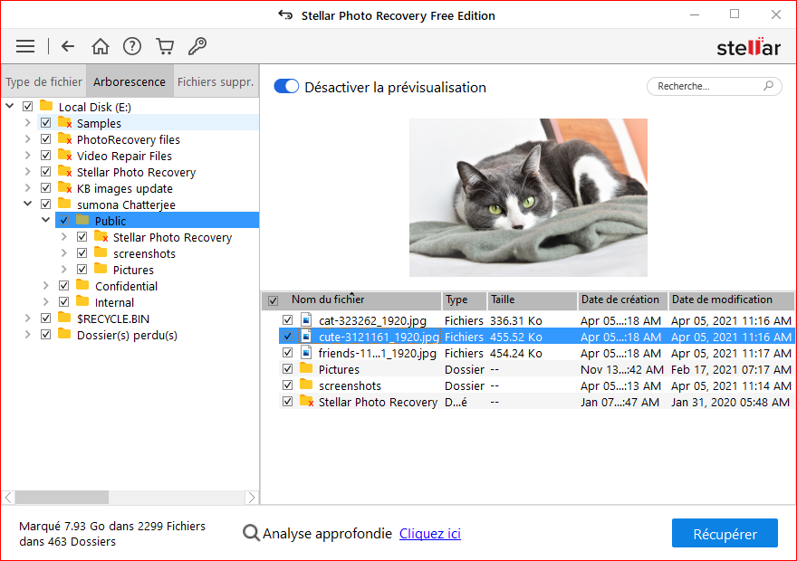Viewport: 797px width, 561px height.
Task: Collapse the Public folder node
Action: [46, 220]
